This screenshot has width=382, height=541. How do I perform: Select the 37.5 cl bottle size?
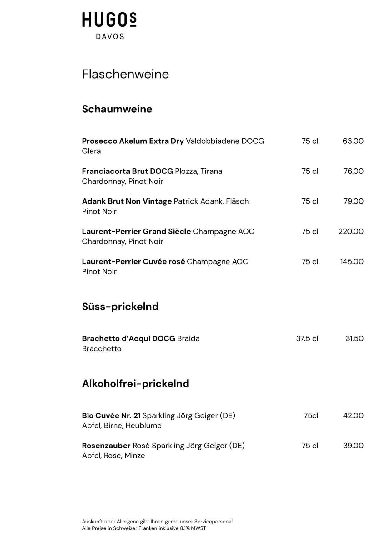point(307,338)
